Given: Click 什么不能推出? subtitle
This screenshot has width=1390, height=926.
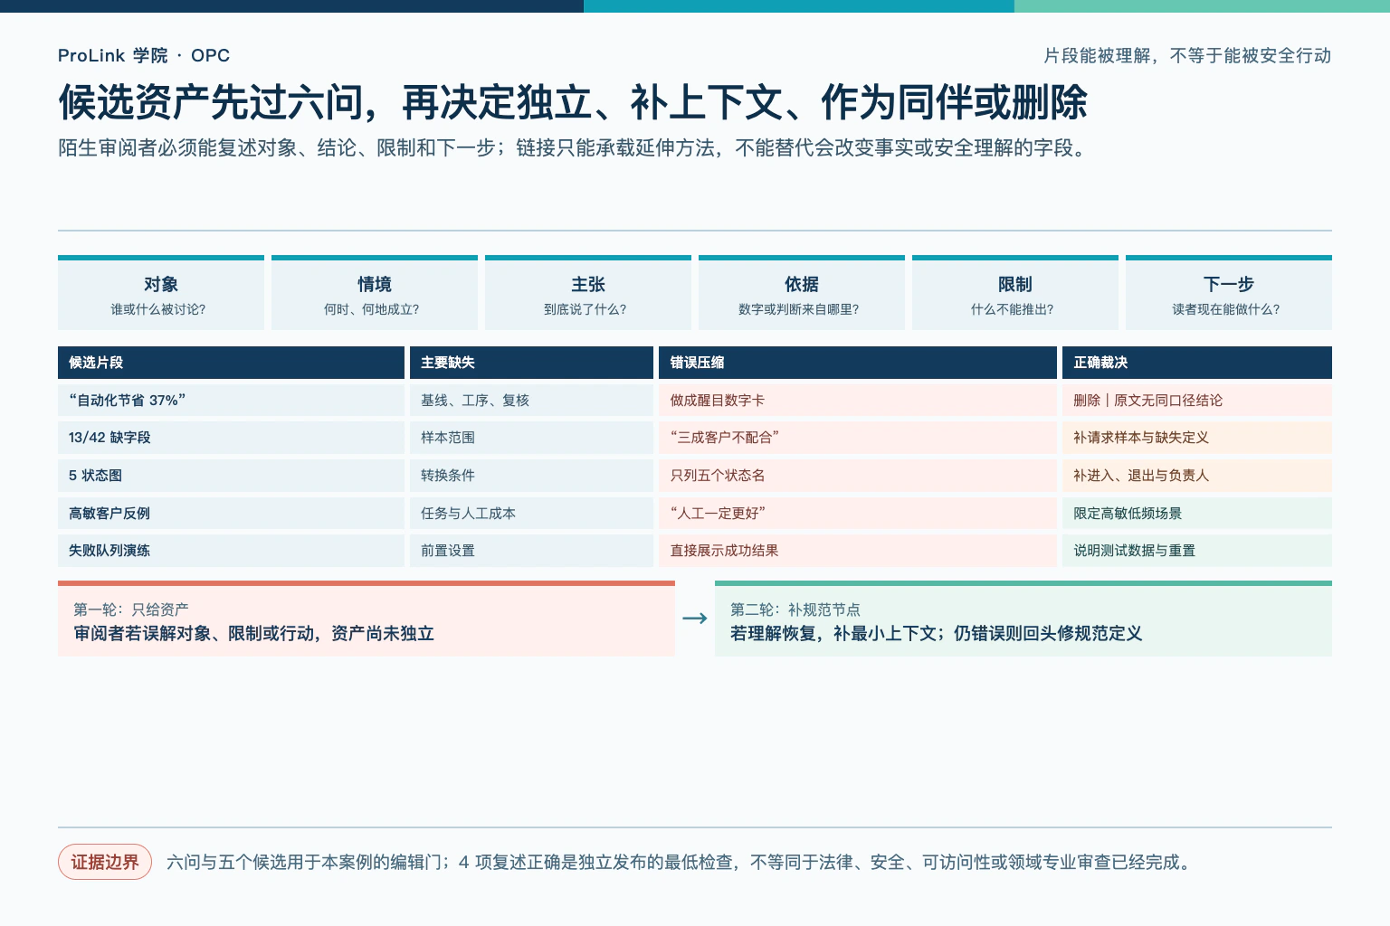Looking at the screenshot, I should pos(1013,309).
